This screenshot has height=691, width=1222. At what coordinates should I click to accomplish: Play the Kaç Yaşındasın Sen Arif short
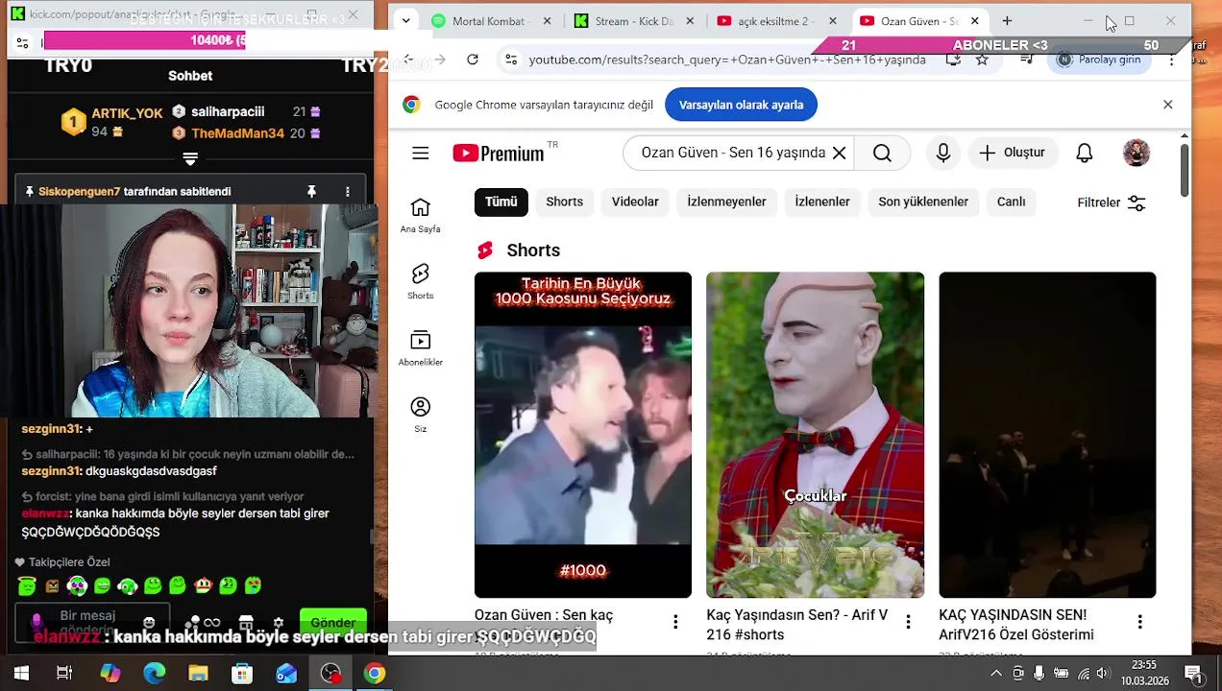(x=815, y=435)
